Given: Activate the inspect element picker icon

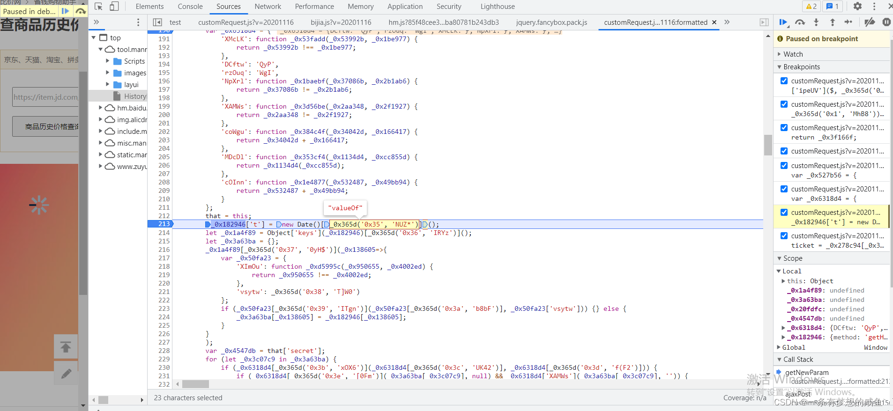Looking at the screenshot, I should coord(98,7).
